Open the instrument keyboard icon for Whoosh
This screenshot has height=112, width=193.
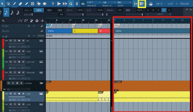pyautogui.click(x=41, y=73)
